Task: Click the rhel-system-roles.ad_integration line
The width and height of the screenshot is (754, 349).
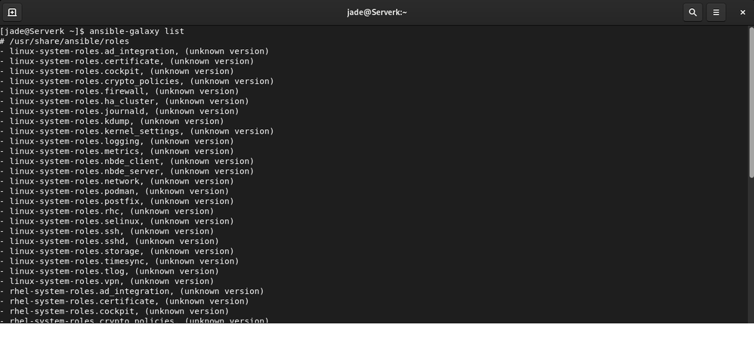Action: [x=131, y=291]
